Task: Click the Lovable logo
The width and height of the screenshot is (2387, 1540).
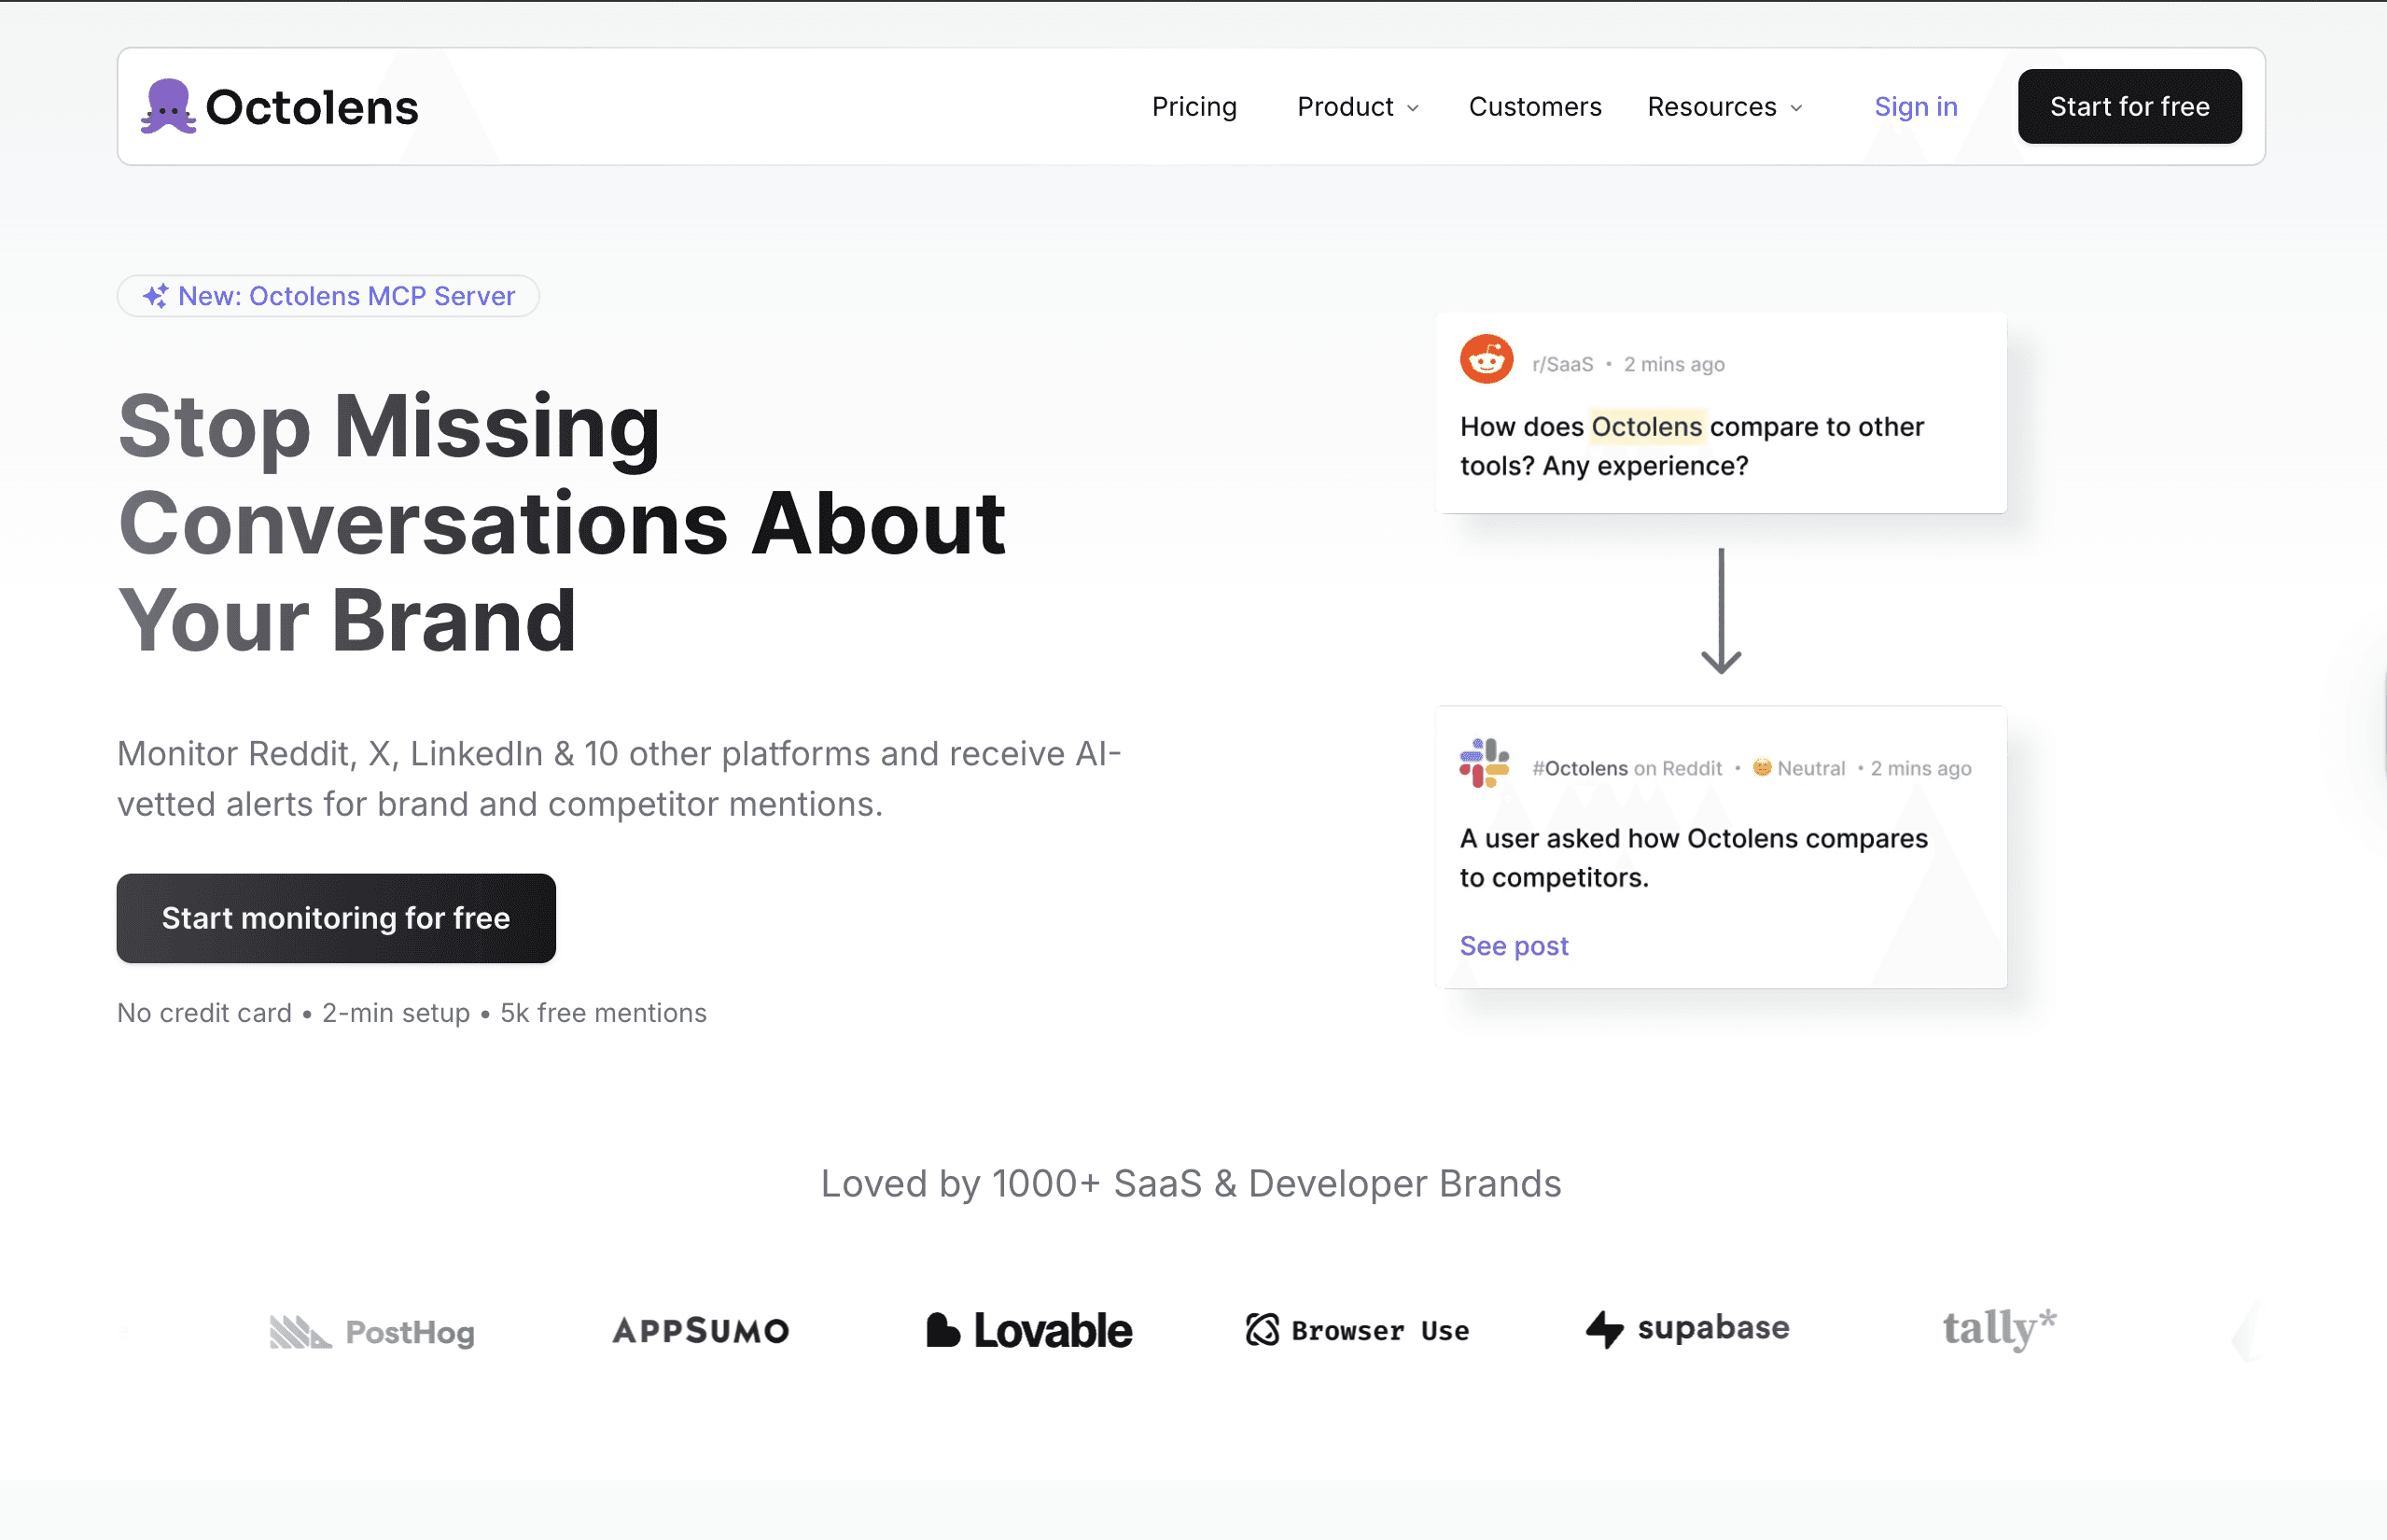Action: 1028,1330
